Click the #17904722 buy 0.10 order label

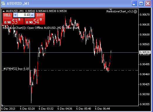click(x=16, y=68)
